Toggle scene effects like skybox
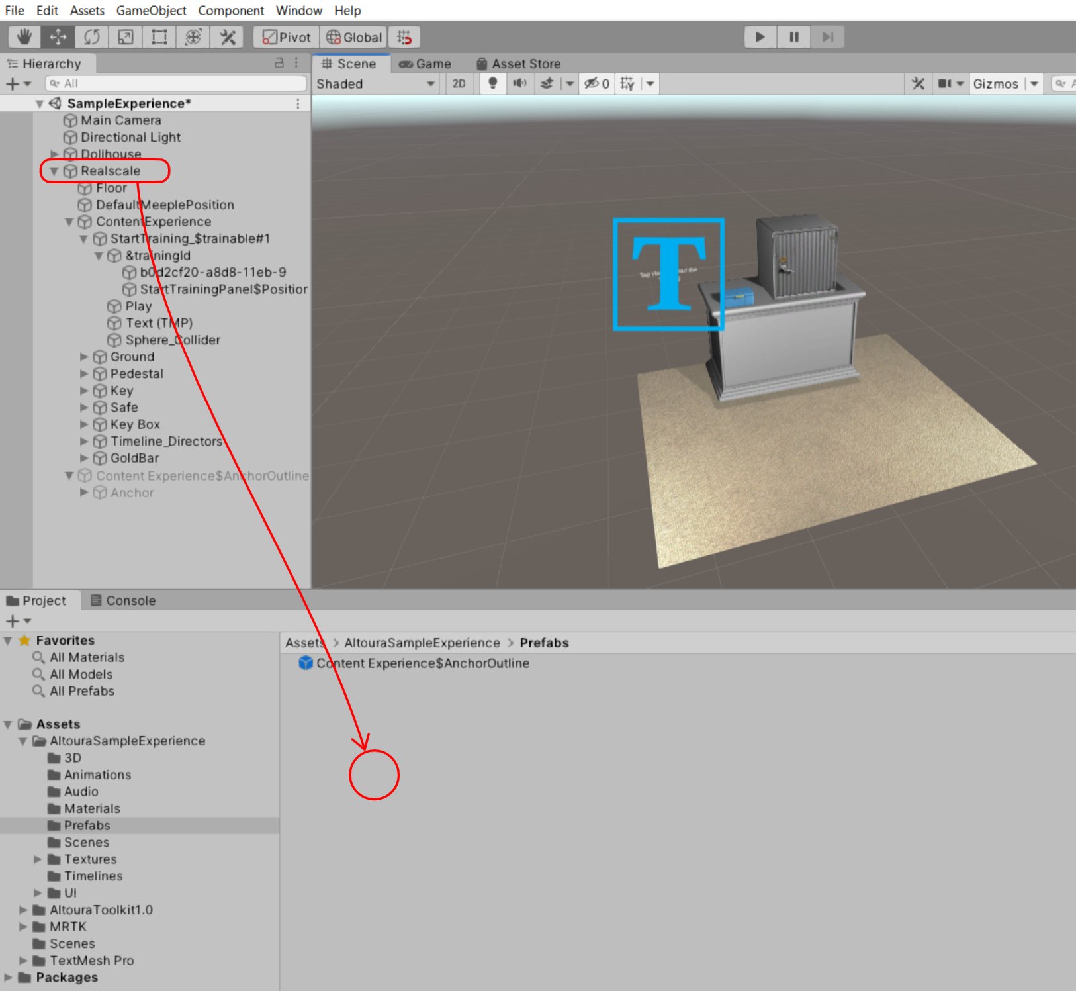The width and height of the screenshot is (1076, 991). [547, 84]
